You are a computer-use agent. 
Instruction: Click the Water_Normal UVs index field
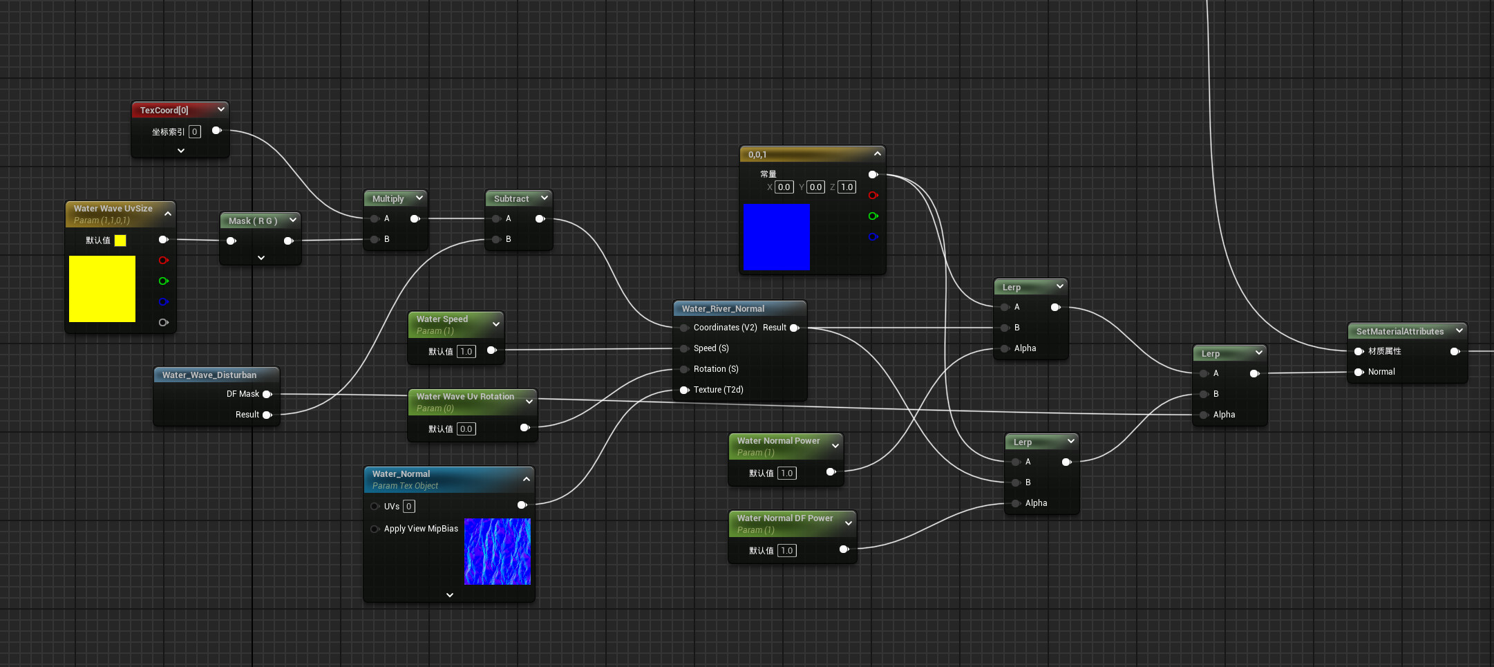[409, 506]
